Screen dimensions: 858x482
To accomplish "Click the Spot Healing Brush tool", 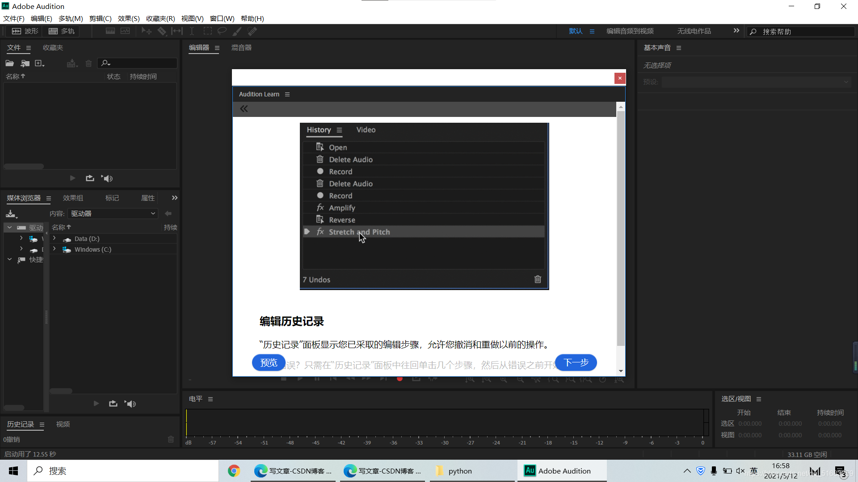I will (x=252, y=31).
